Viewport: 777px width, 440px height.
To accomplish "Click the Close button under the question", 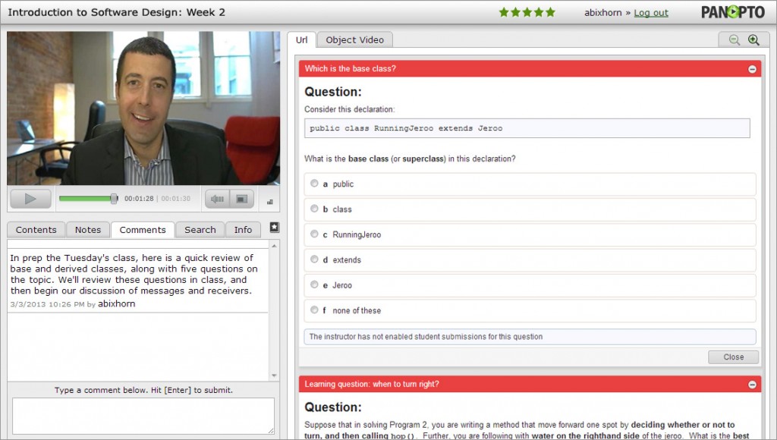I will (733, 357).
